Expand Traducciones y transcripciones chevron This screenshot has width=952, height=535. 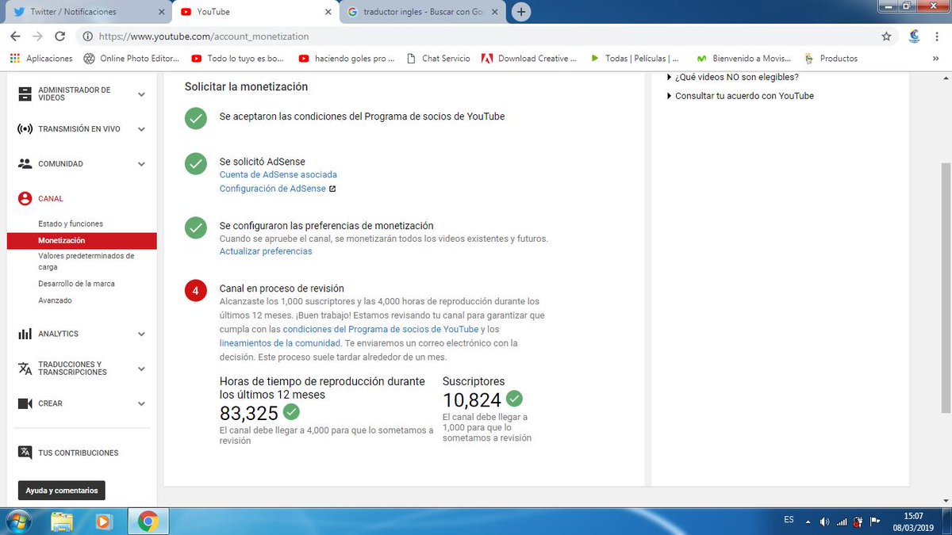pos(141,369)
